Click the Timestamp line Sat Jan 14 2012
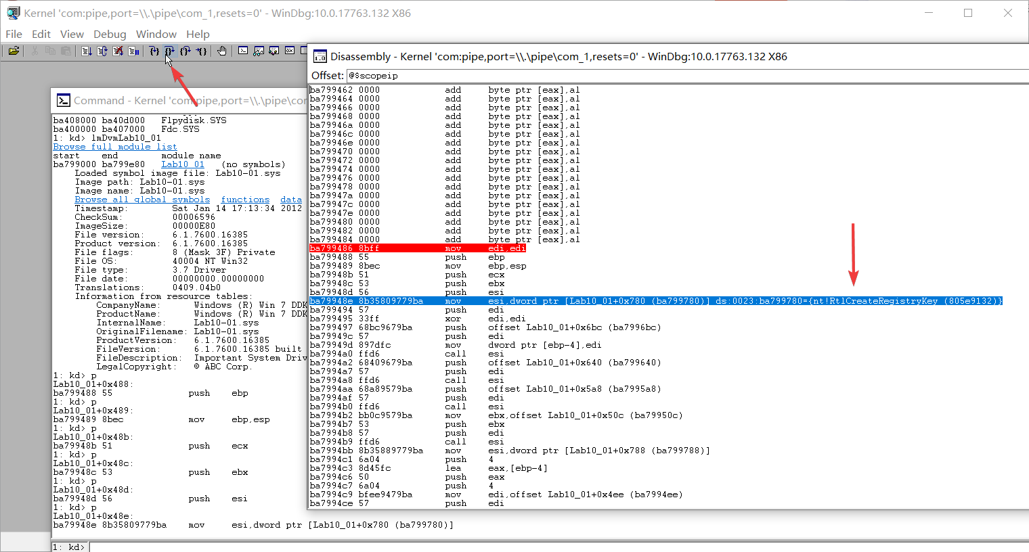The image size is (1029, 552). click(188, 208)
